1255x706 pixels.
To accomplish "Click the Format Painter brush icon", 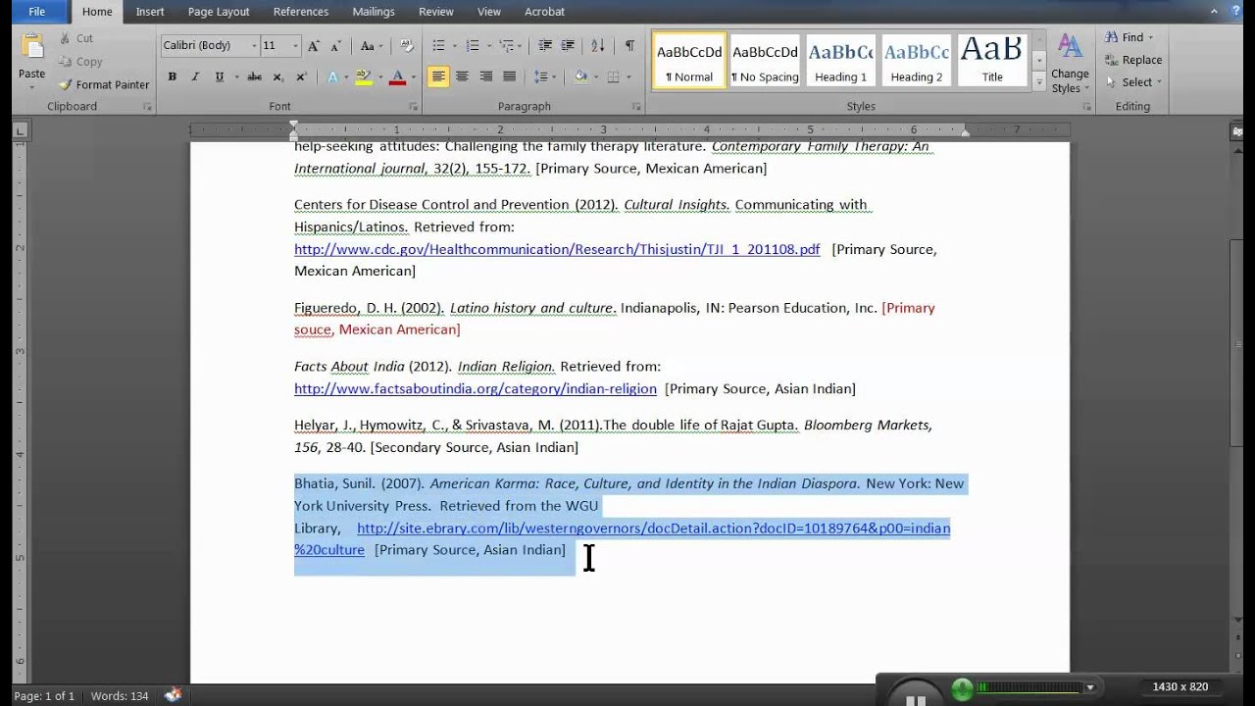I will (66, 85).
